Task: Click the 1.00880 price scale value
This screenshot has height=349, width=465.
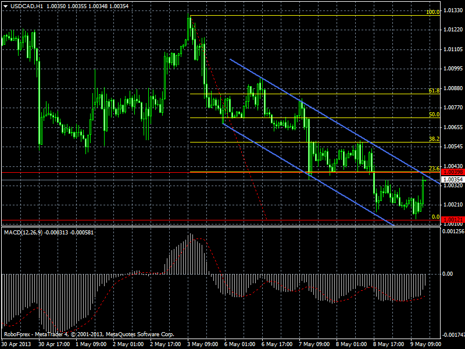Action: tap(453, 88)
